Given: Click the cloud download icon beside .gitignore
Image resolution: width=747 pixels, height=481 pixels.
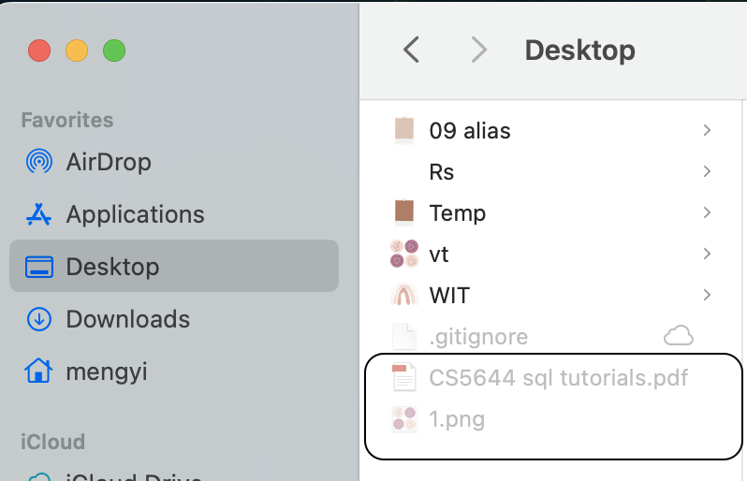Looking at the screenshot, I should coord(678,336).
